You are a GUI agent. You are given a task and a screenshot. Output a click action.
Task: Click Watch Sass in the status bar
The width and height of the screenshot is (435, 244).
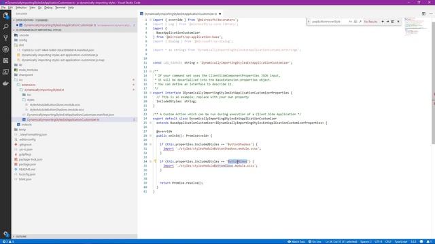tap(296, 241)
